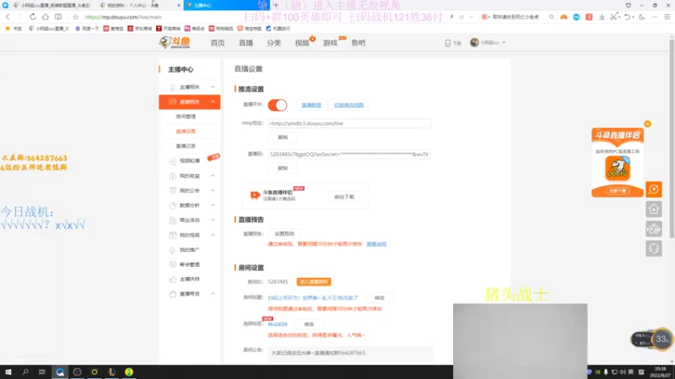Open Windows taskbar search
Image resolution: width=675 pixels, height=379 pixels.
point(25,372)
